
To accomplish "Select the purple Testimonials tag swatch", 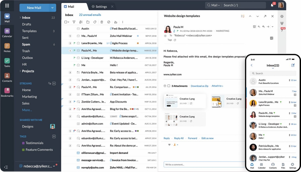I will pos(23,143).
